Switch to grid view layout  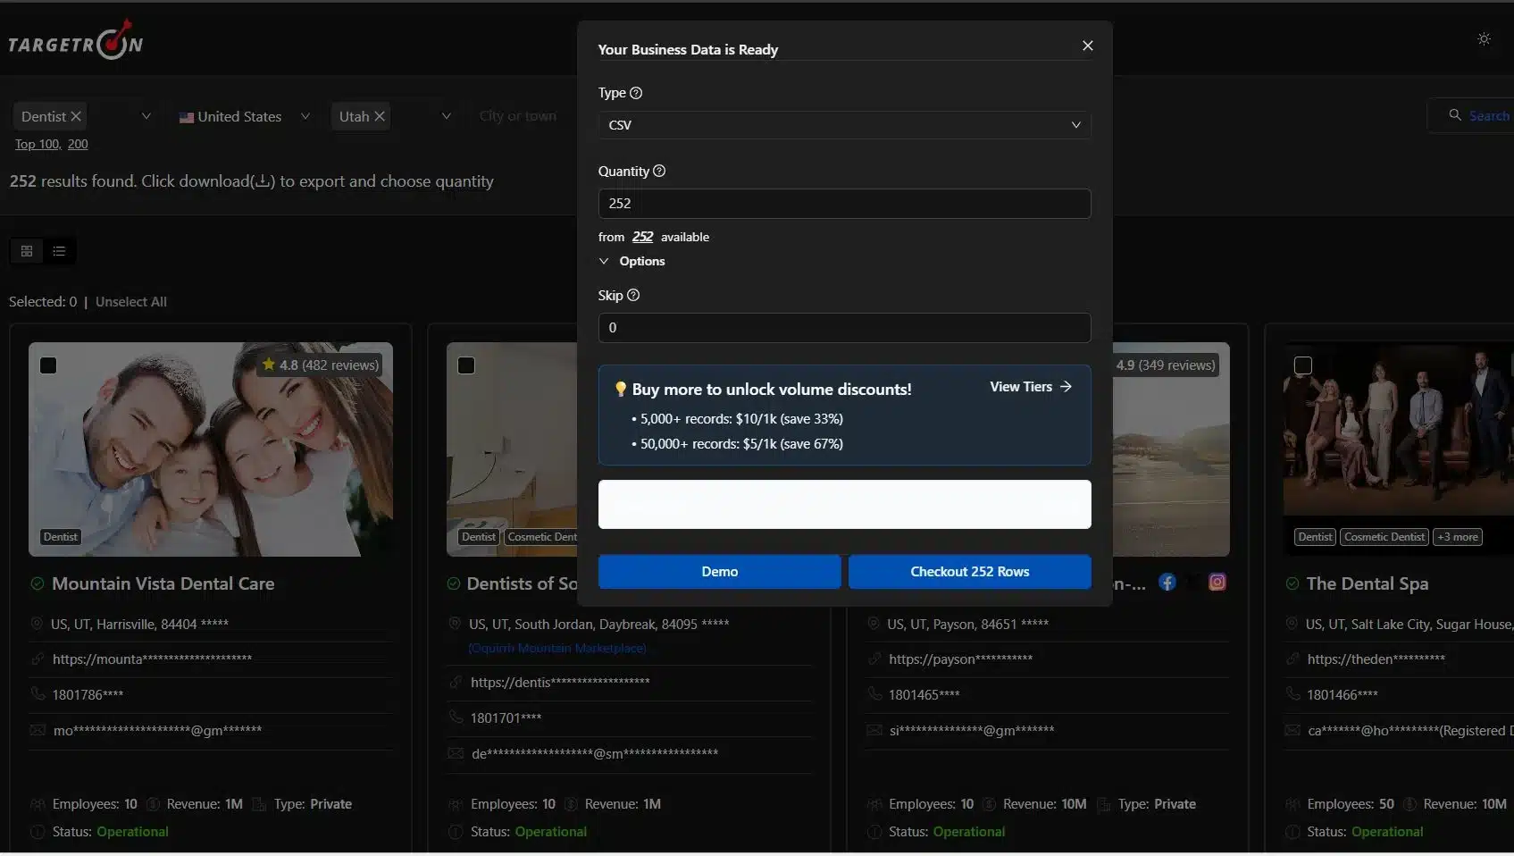27,251
